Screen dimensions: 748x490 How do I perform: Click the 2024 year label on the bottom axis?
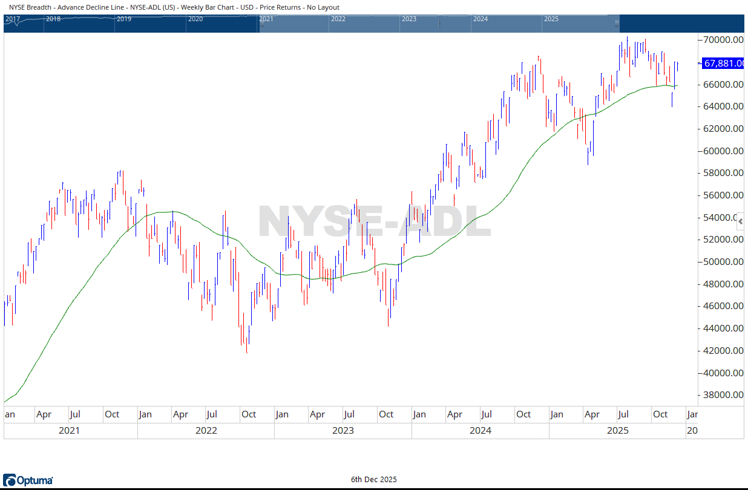tap(481, 430)
